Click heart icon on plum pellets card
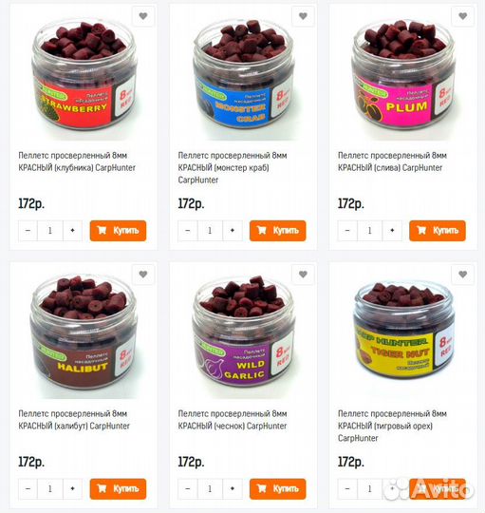This screenshot has width=485, height=513. pos(463,16)
